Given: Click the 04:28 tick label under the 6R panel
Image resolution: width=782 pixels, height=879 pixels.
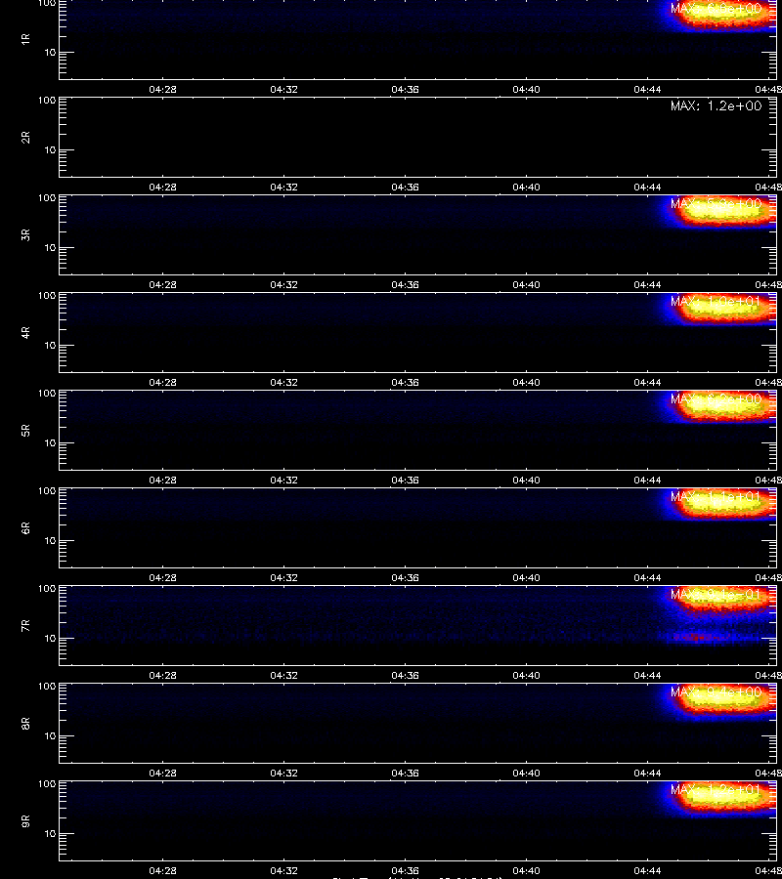Looking at the screenshot, I should tap(162, 578).
